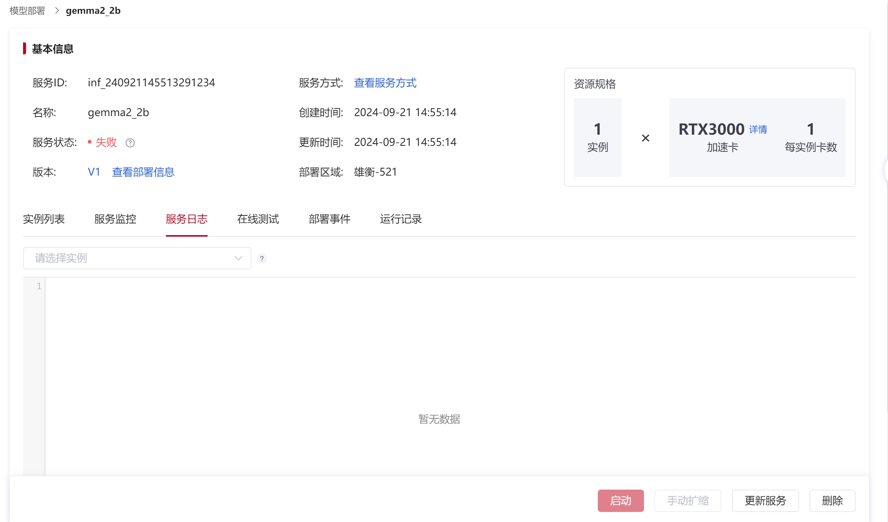Open 查看部署信息 link
Image resolution: width=888 pixels, height=522 pixels.
point(143,172)
